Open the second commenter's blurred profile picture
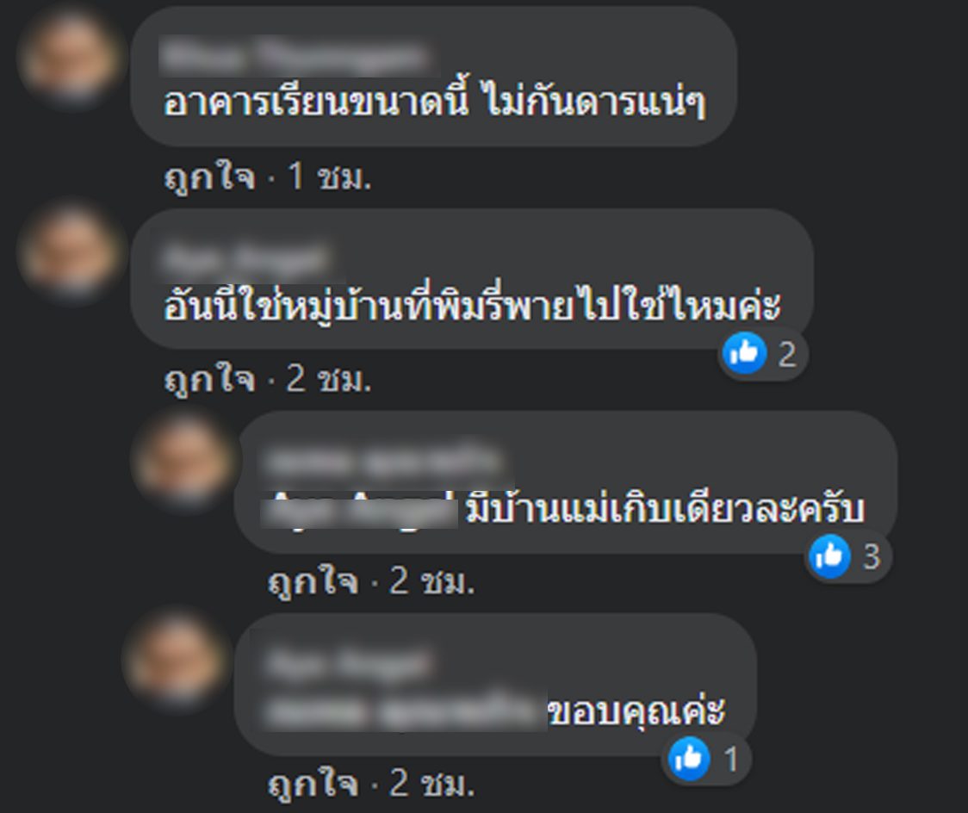 click(x=71, y=253)
